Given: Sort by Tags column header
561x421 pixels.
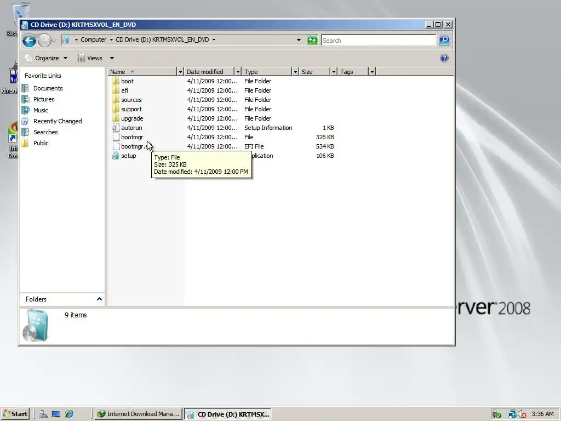Looking at the screenshot, I should click(x=353, y=72).
